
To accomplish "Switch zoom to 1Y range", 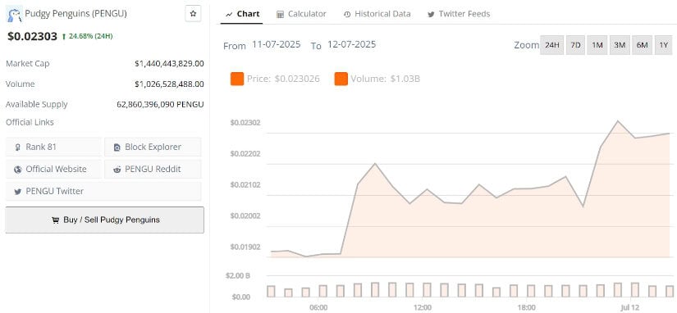I will (664, 45).
